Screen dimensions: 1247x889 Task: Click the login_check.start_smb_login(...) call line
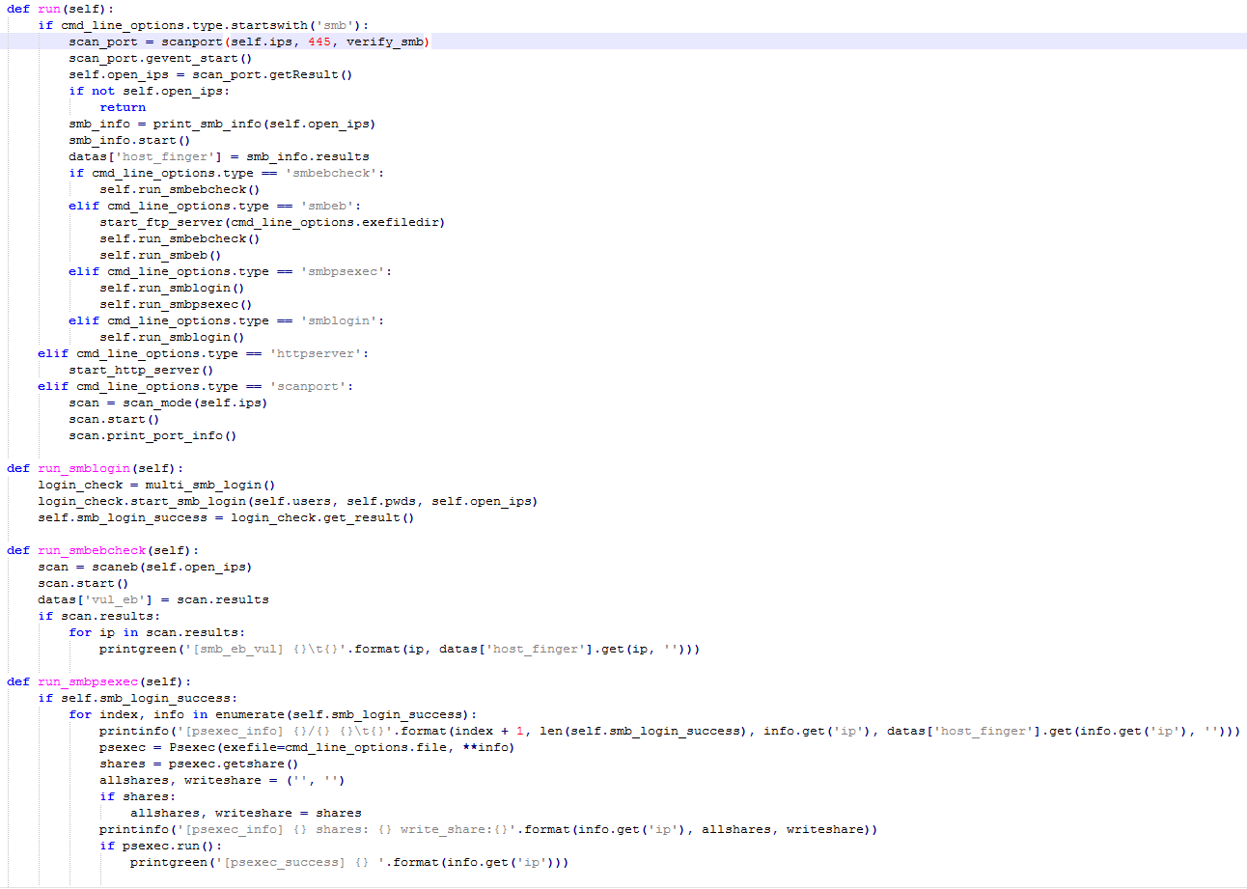(x=288, y=501)
